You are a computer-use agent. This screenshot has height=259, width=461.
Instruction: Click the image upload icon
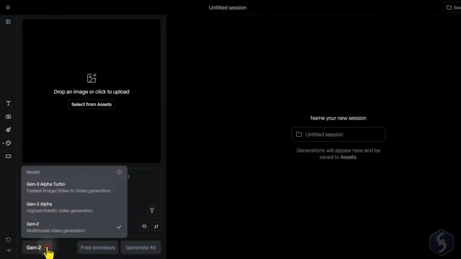click(92, 78)
